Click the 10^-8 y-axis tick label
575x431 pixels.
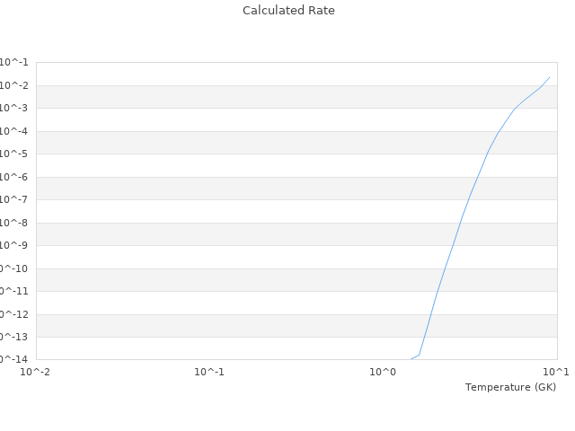13,223
